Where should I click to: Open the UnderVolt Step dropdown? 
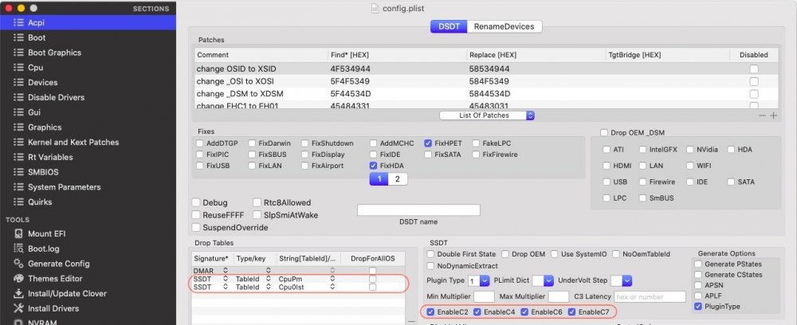626,281
